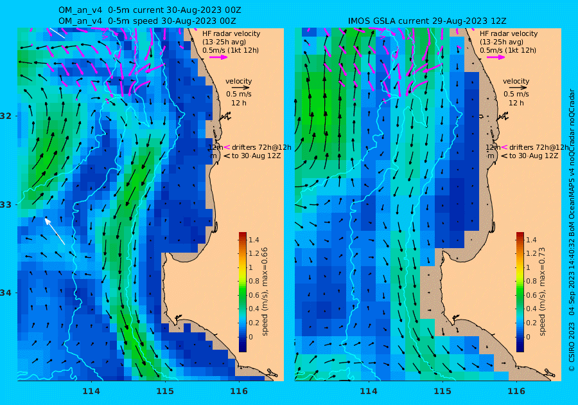
Task: Click the black velocity arrow in IMOS GSLA legend
Action: 518,88
